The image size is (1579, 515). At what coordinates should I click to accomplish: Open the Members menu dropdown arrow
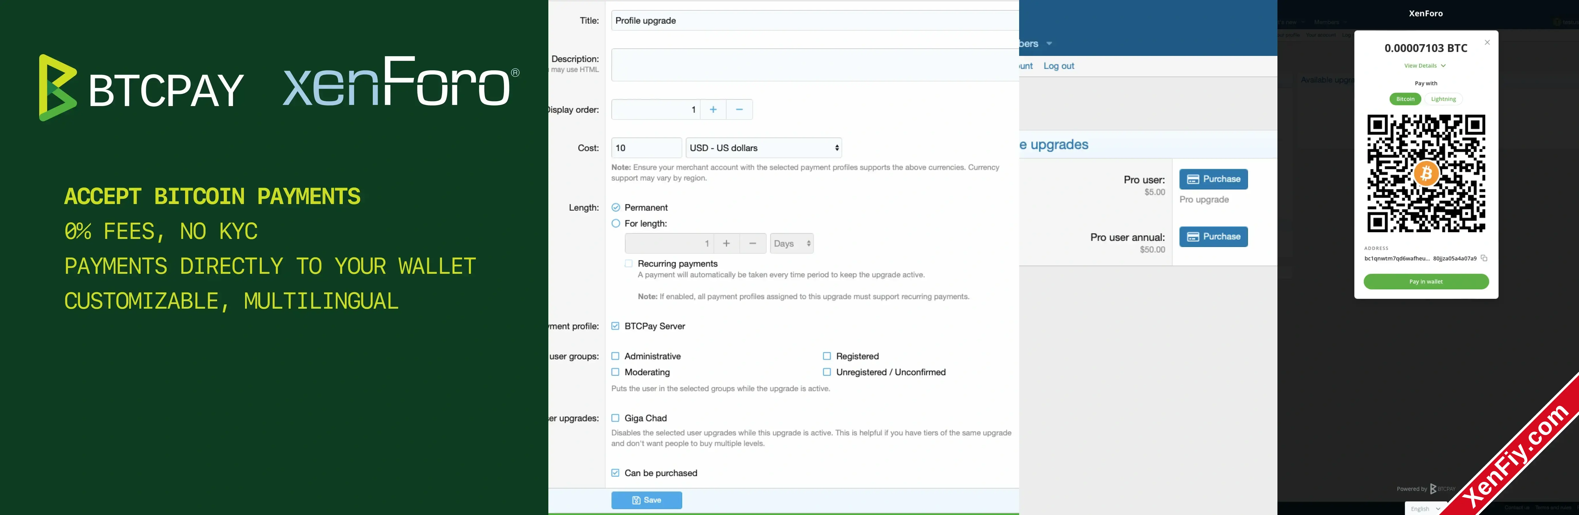click(1049, 44)
